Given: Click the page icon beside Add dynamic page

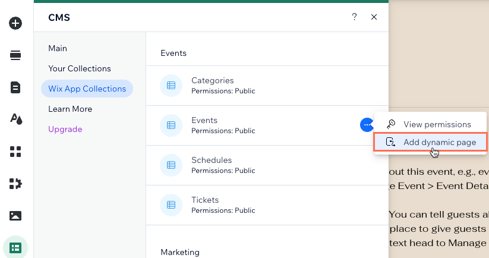Looking at the screenshot, I should tap(390, 142).
